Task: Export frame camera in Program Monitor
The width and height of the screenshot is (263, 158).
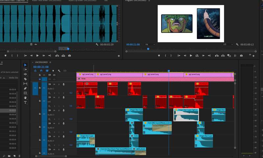Action: (x=241, y=56)
